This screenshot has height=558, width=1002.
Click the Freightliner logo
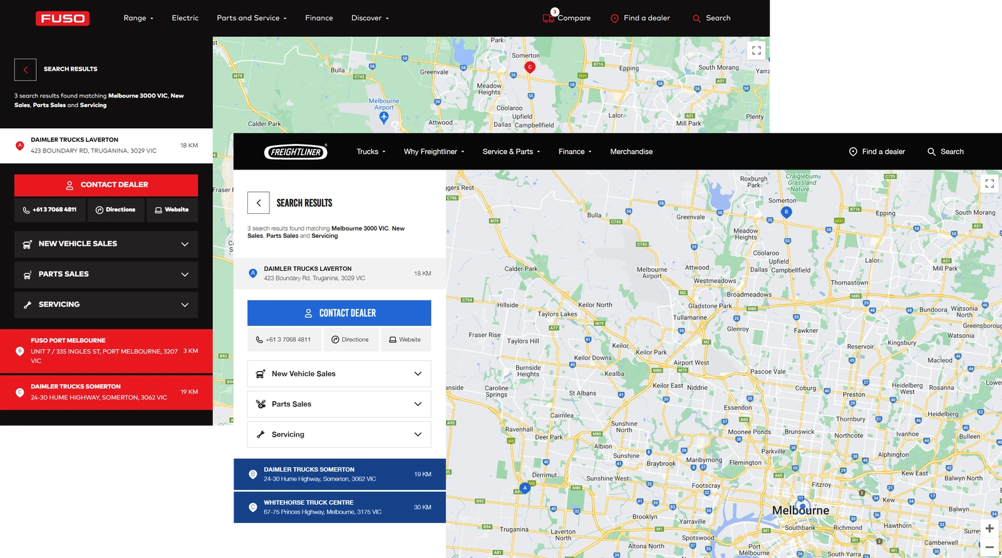pyautogui.click(x=296, y=151)
